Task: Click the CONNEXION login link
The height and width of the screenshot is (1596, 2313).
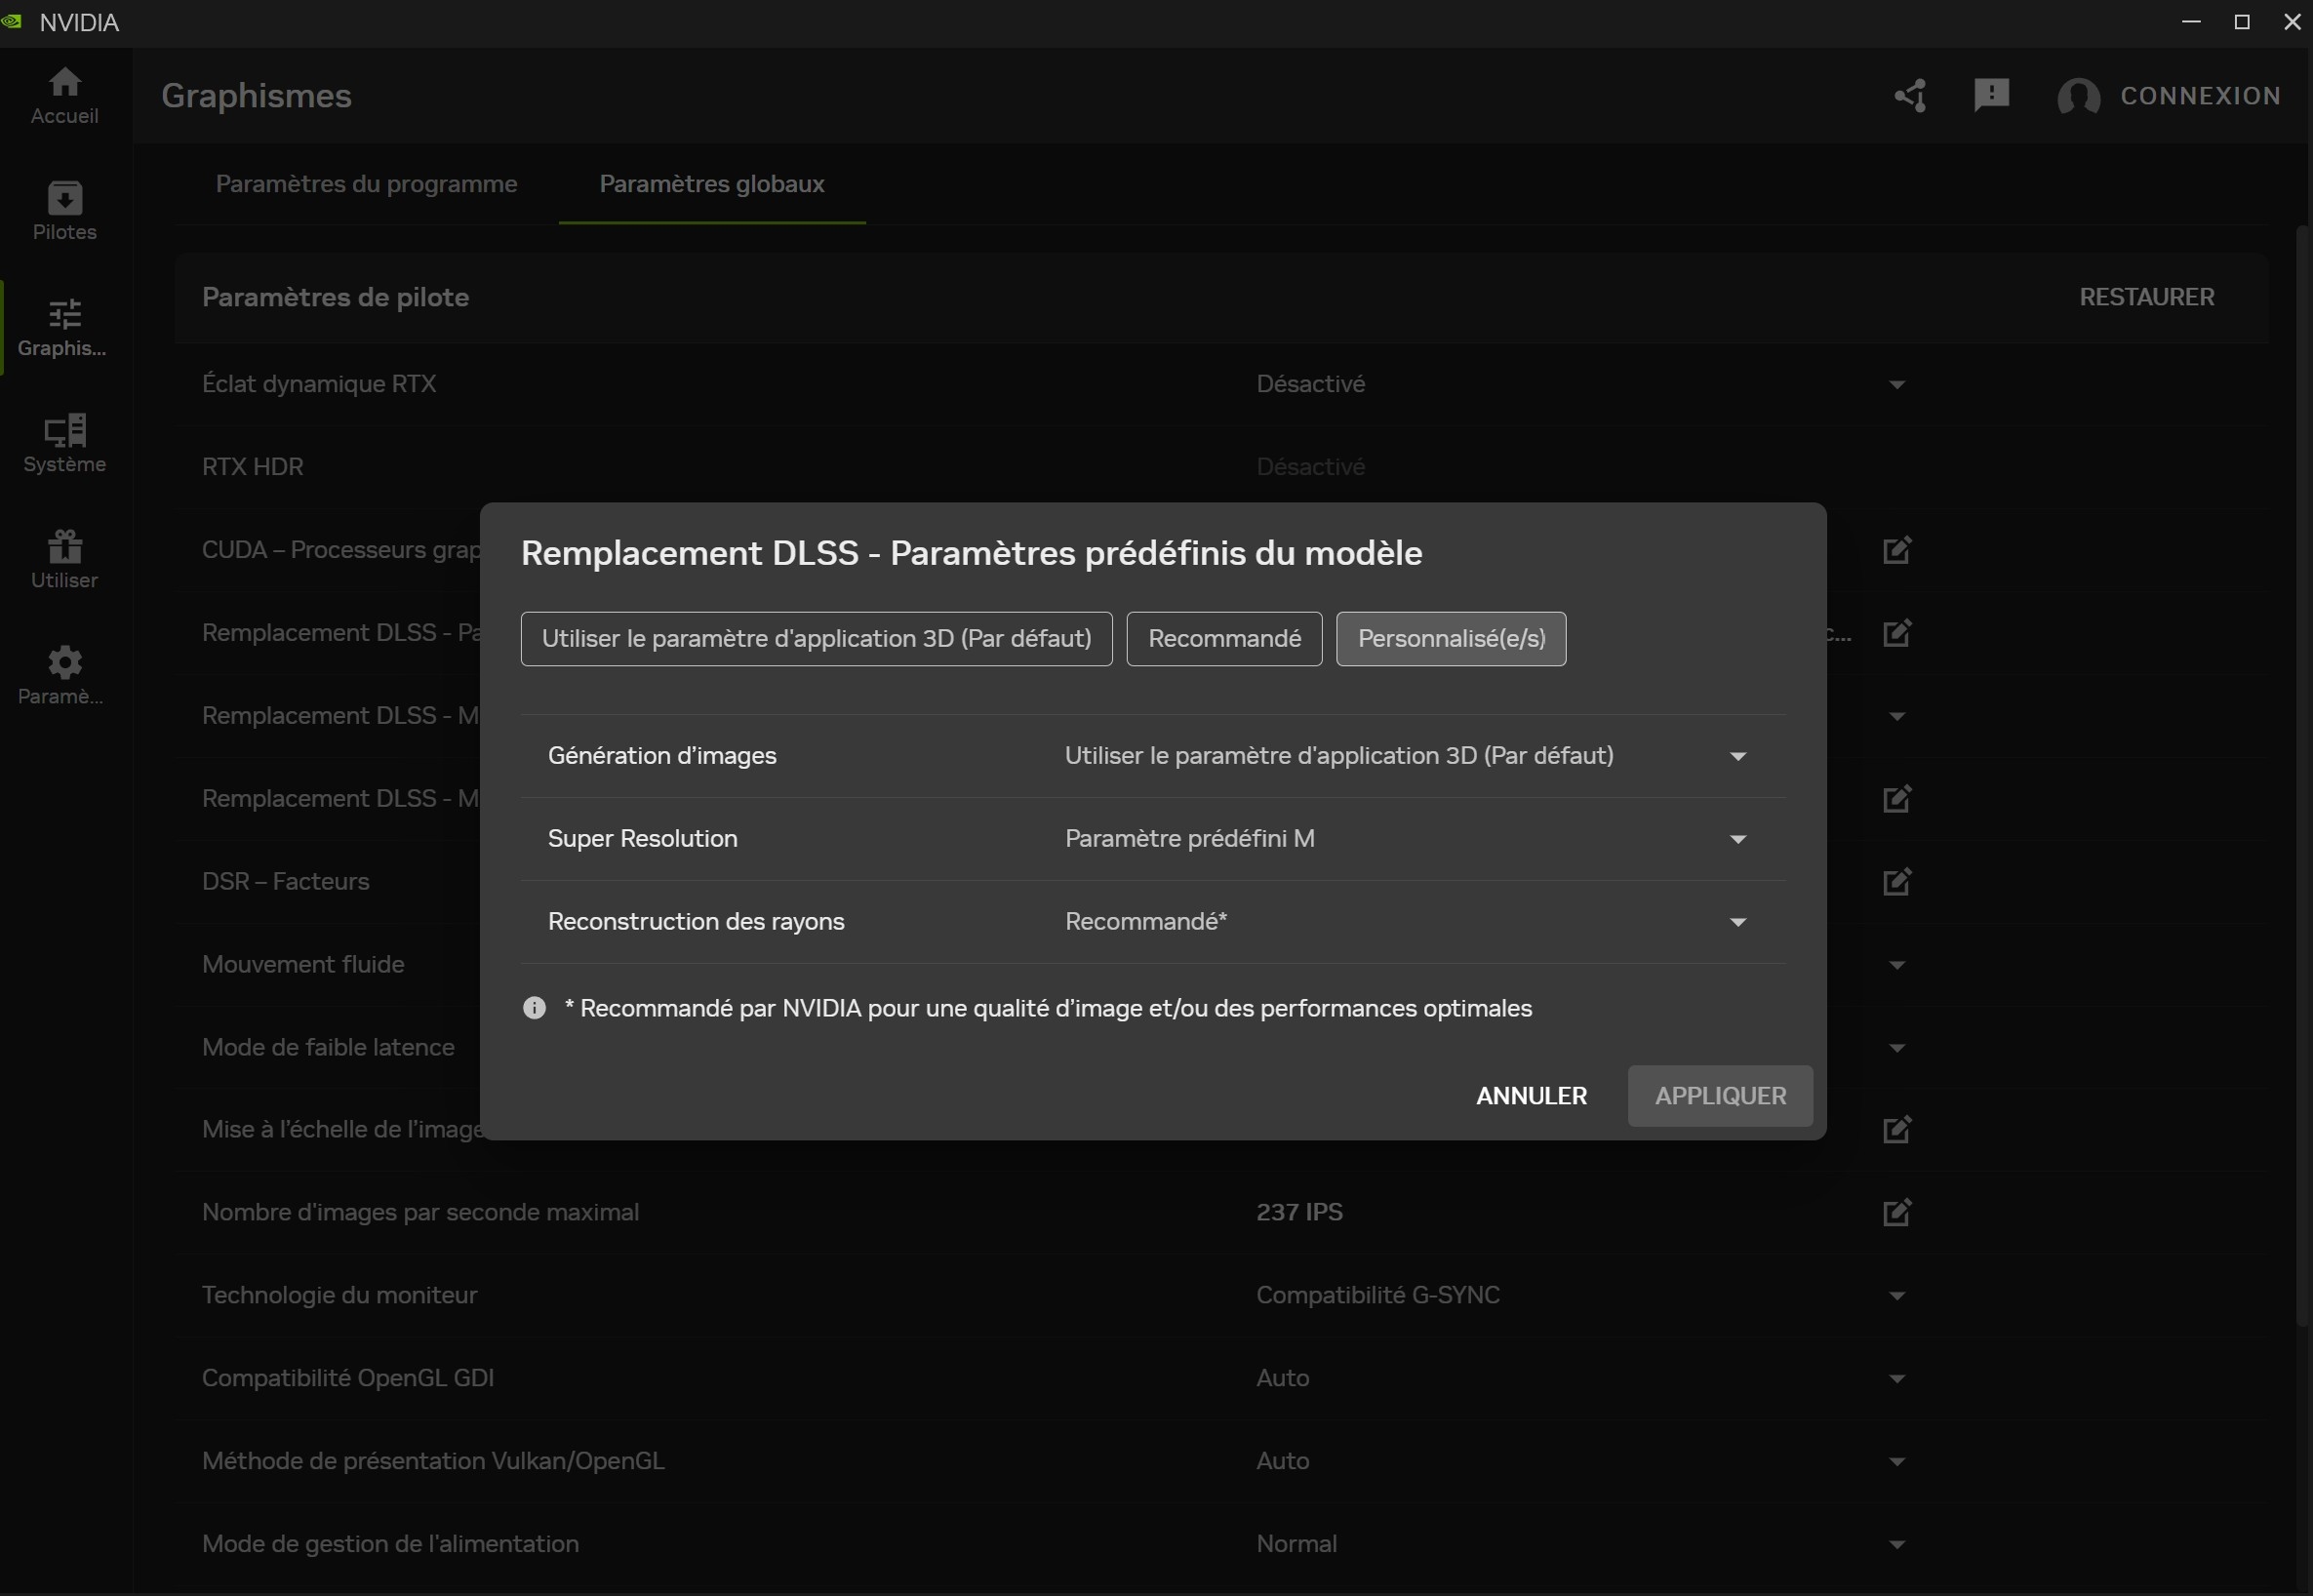Action: [x=2199, y=96]
